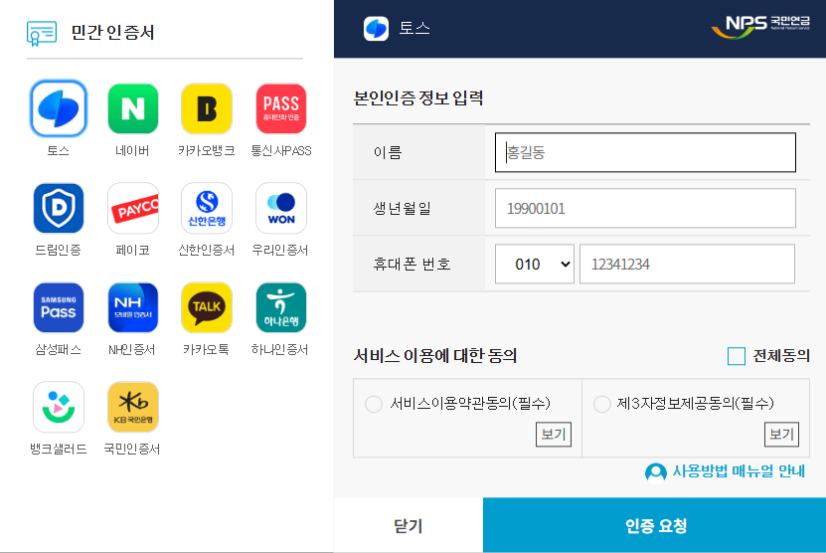Select the Samsung Pass (삼성패스) icon
Viewport: 826px width, 553px height.
[59, 307]
